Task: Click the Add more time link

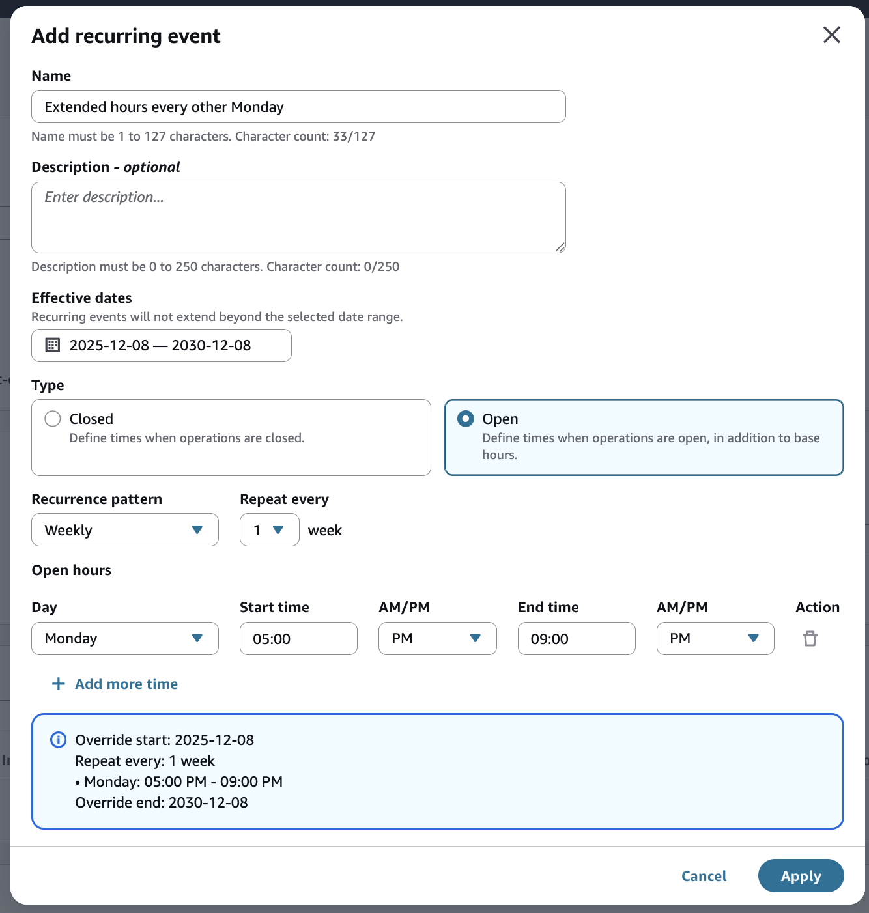Action: pos(126,684)
